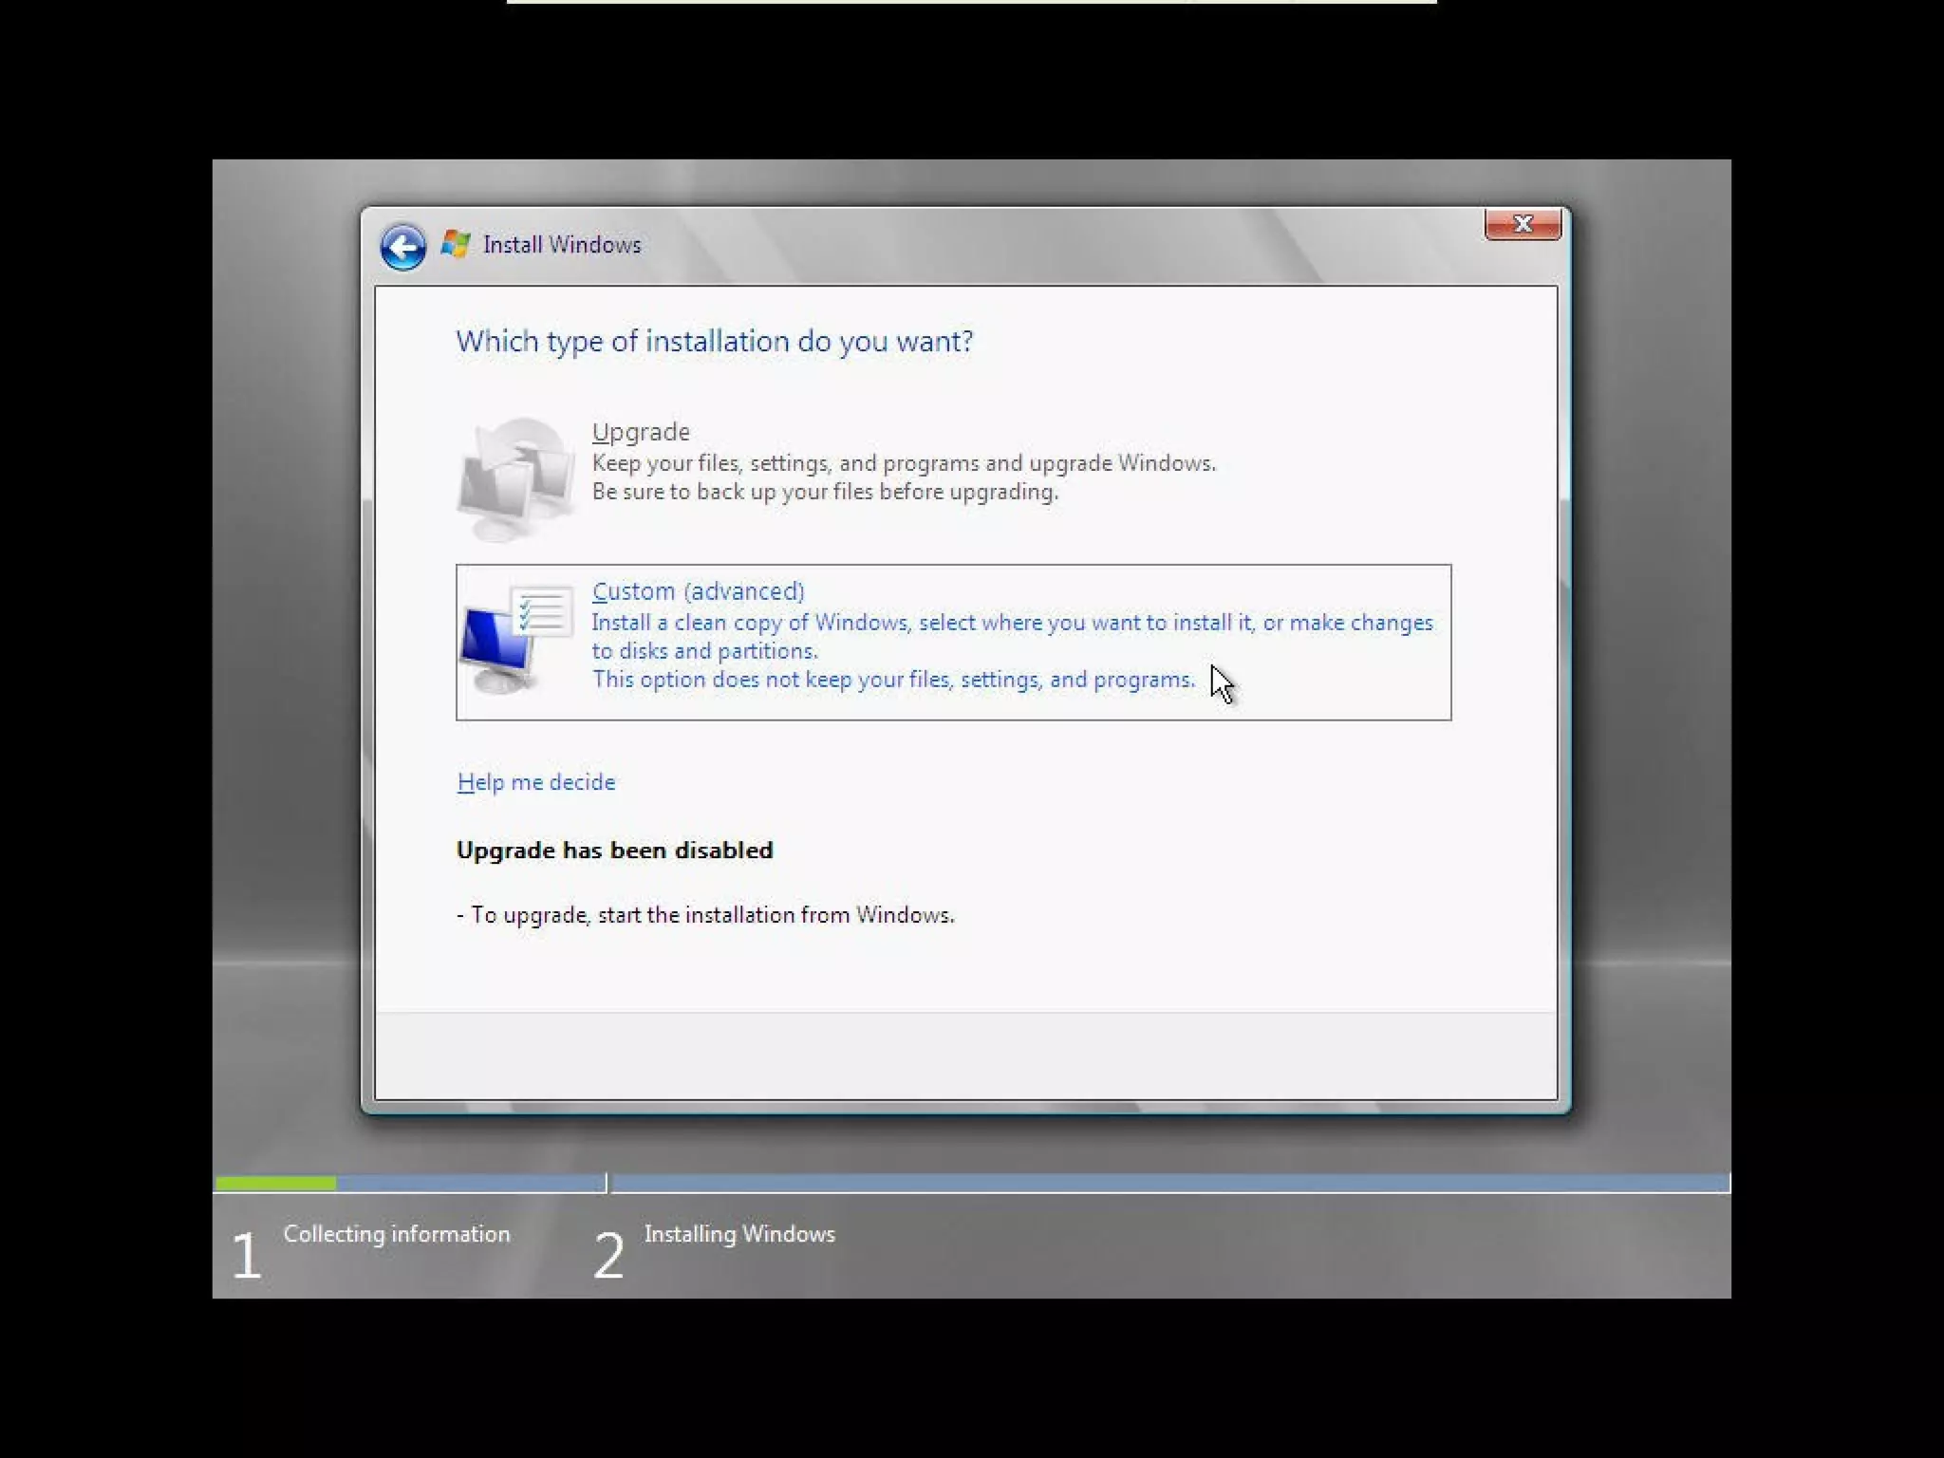
Task: Click the Installing Windows progress bar section
Action: coord(1168,1184)
